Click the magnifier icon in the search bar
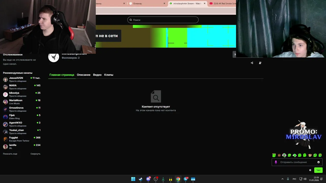This screenshot has height=183, width=326. [131, 20]
